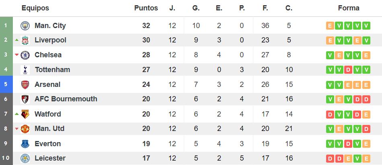
Task: Select the blue position 5 marker
Action: (6, 84)
